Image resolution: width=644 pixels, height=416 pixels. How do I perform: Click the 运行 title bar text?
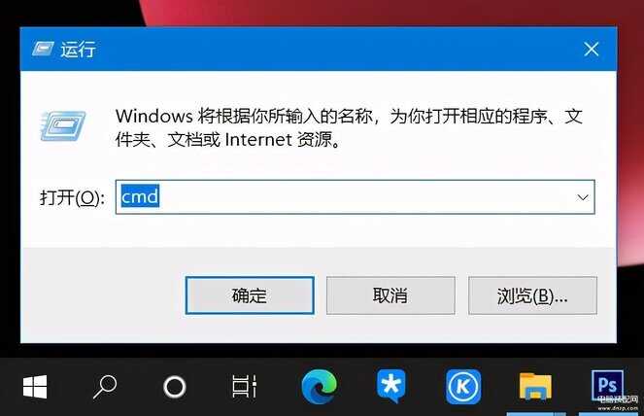[78, 50]
